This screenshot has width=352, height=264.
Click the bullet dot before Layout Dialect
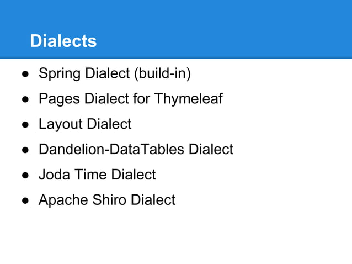[25, 125]
